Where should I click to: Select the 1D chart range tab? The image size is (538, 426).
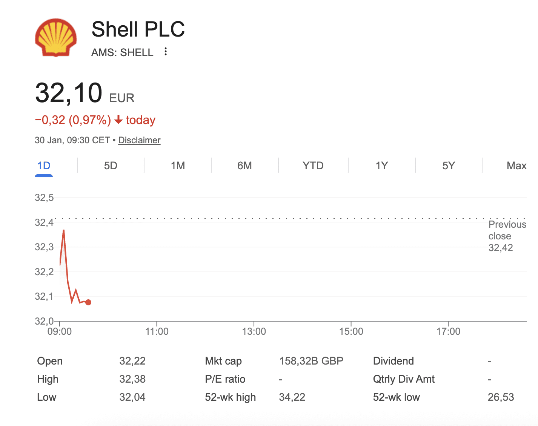(44, 166)
